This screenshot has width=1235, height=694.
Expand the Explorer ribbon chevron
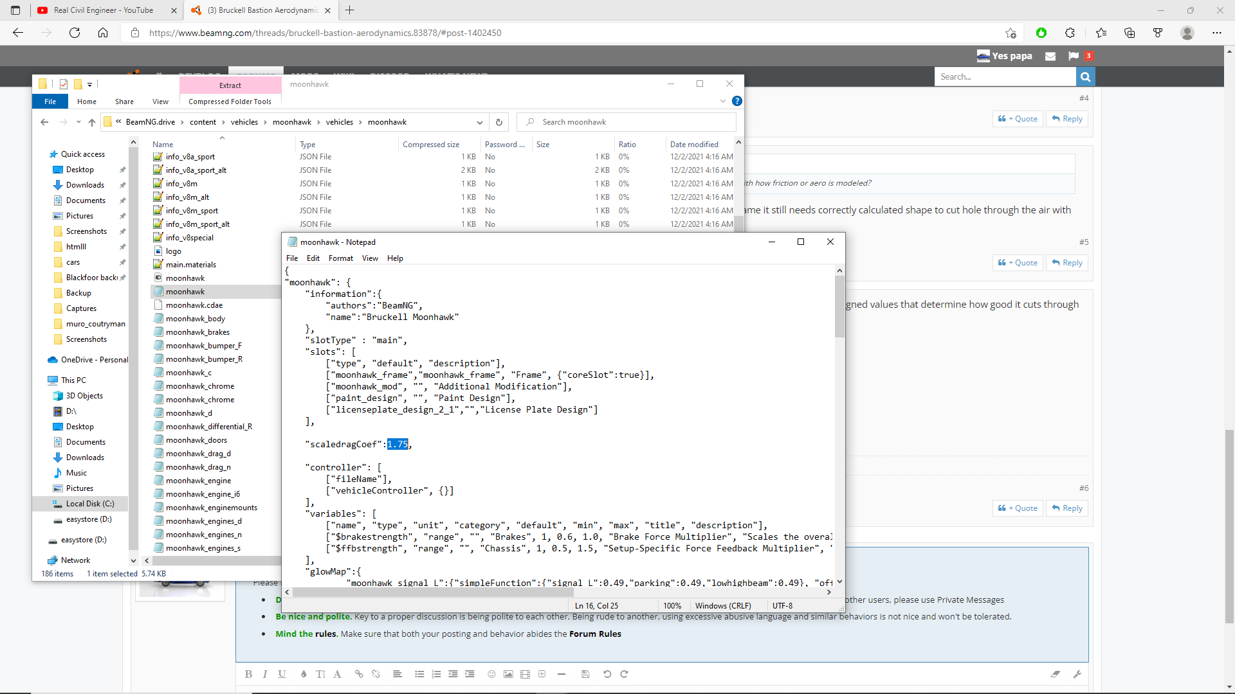point(723,101)
